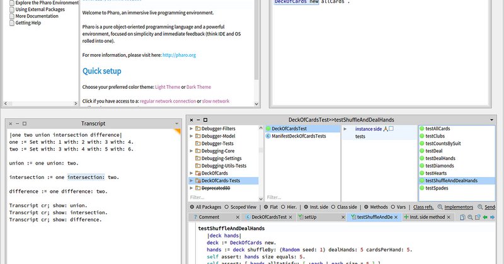
Task: Click green test icon beside testDeal
Action: (422, 151)
